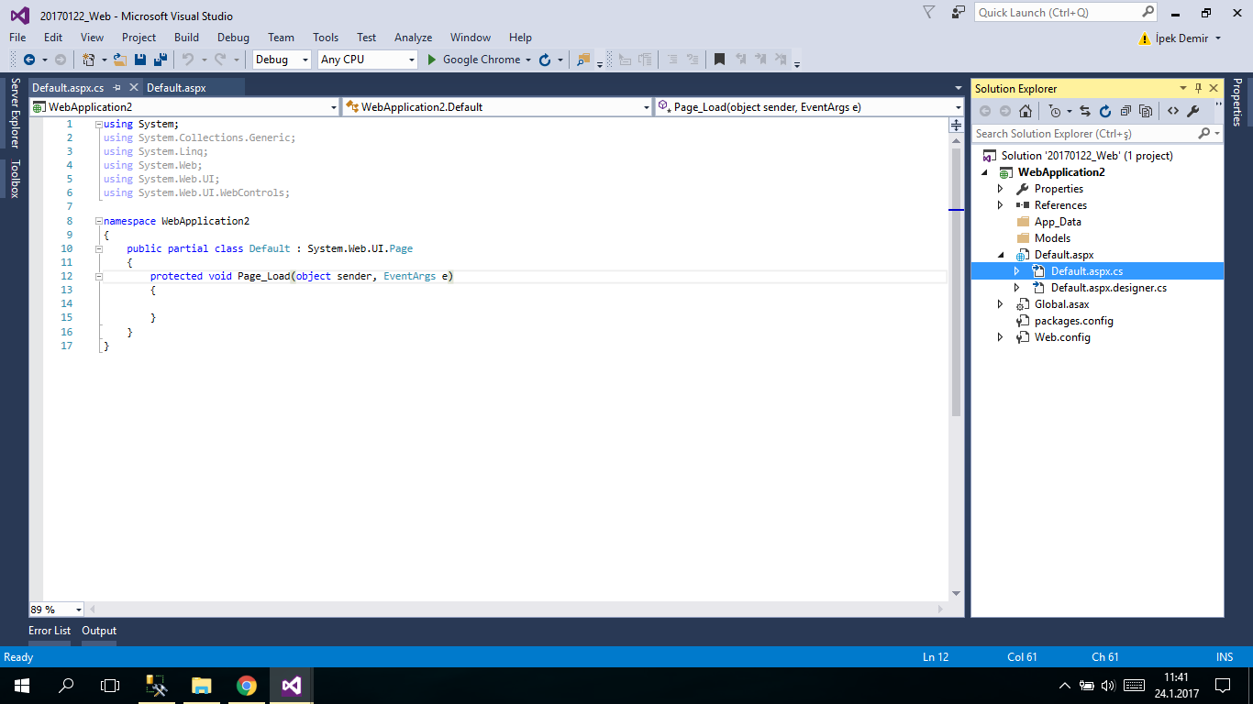Select the View Code icon in Solution Explorer
Screen dimensions: 1253x704
point(1173,110)
